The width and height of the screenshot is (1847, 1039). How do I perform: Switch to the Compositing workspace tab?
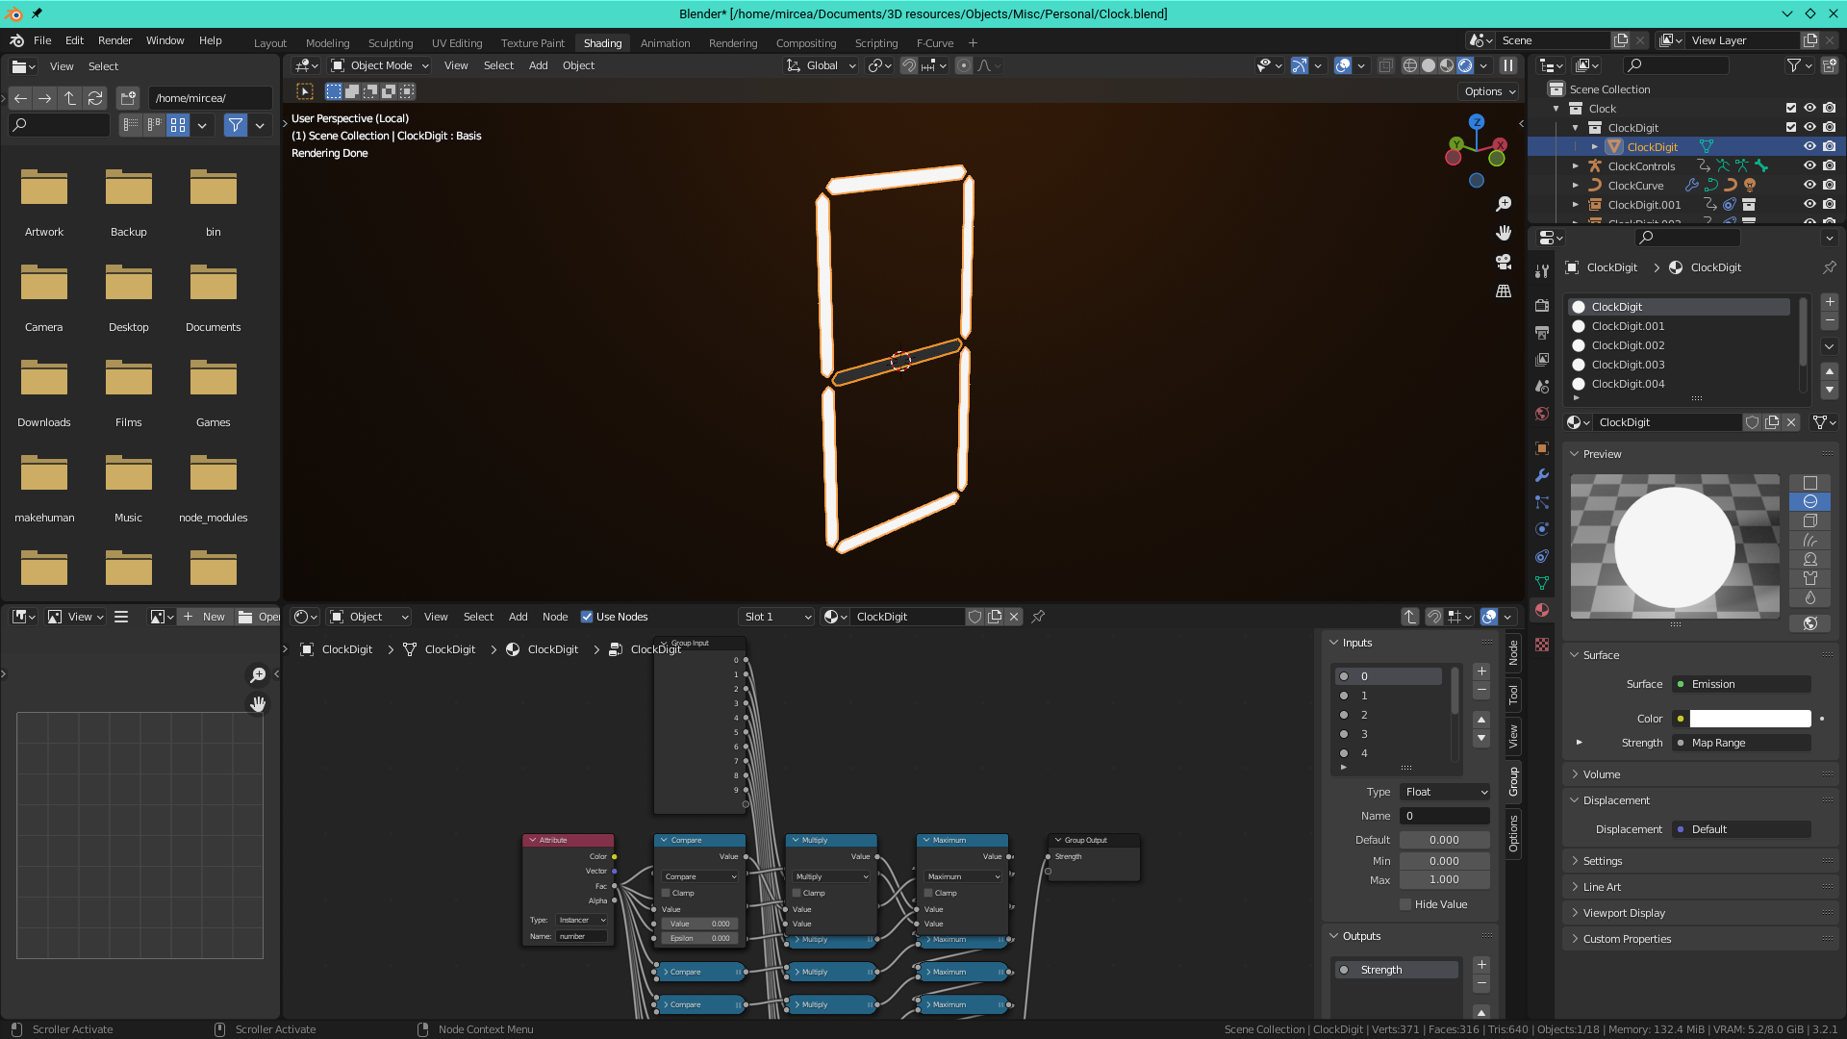[805, 43]
